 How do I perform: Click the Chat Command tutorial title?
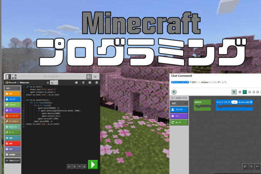pos(181,76)
